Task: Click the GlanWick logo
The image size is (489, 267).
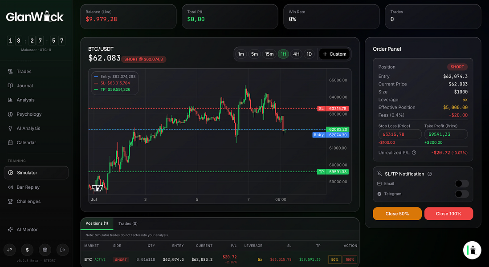Action: pos(35,16)
